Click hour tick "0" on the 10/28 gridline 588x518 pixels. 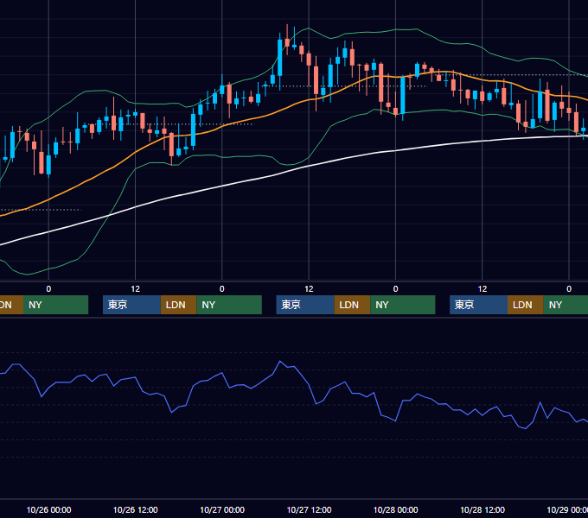tap(395, 289)
